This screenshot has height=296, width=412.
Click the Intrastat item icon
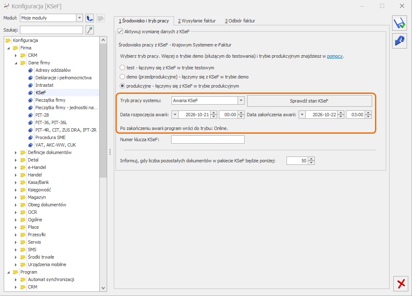click(x=30, y=85)
